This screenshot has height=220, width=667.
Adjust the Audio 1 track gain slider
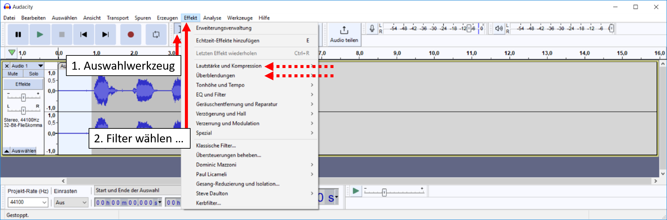click(23, 98)
